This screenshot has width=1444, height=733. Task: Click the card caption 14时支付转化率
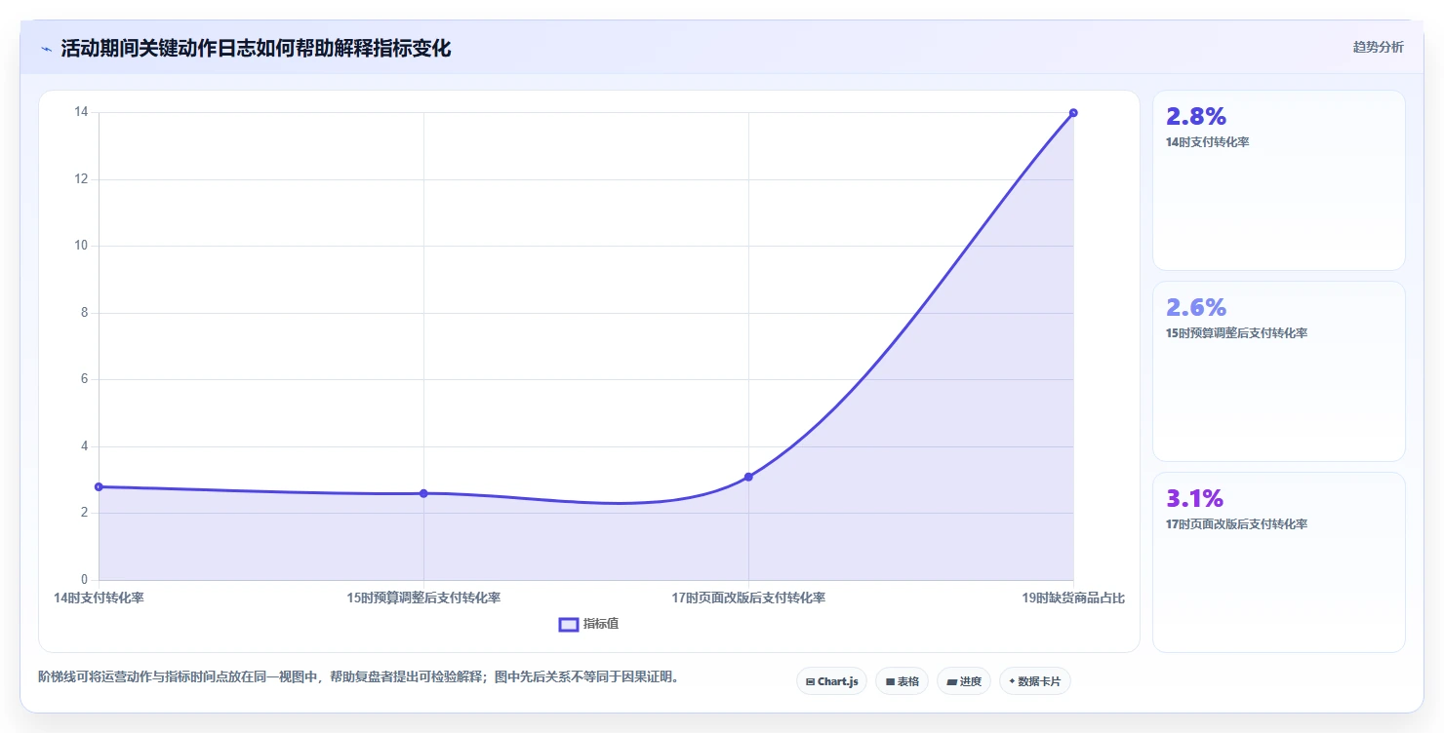coord(1208,142)
